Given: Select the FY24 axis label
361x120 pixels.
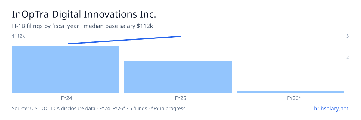Looking at the screenshot, I should (x=66, y=98).
